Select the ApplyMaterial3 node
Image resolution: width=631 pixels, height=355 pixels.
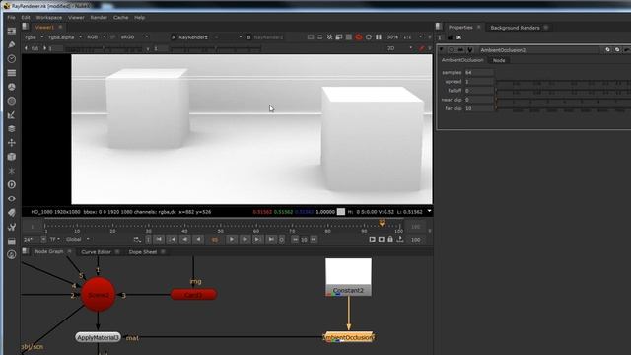coord(98,337)
